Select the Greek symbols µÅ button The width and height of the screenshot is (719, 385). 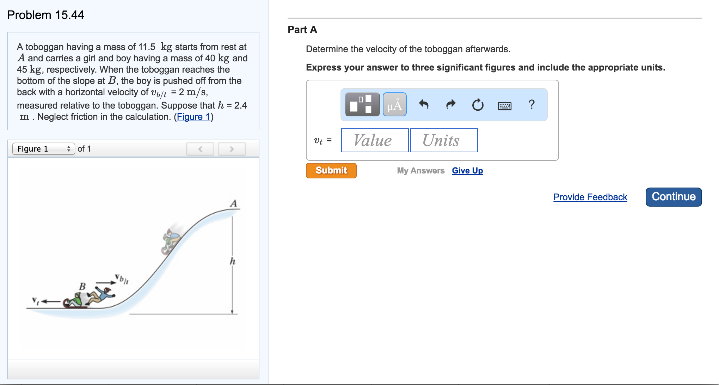pyautogui.click(x=394, y=105)
